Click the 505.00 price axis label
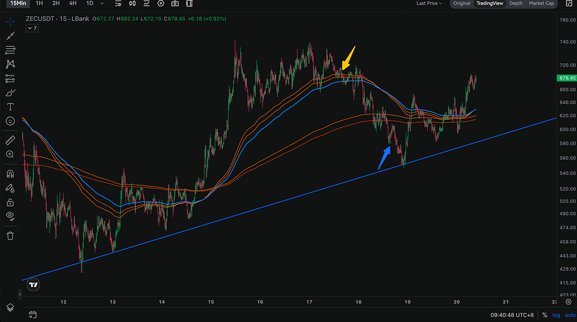This screenshot has height=322, width=577. point(567,201)
